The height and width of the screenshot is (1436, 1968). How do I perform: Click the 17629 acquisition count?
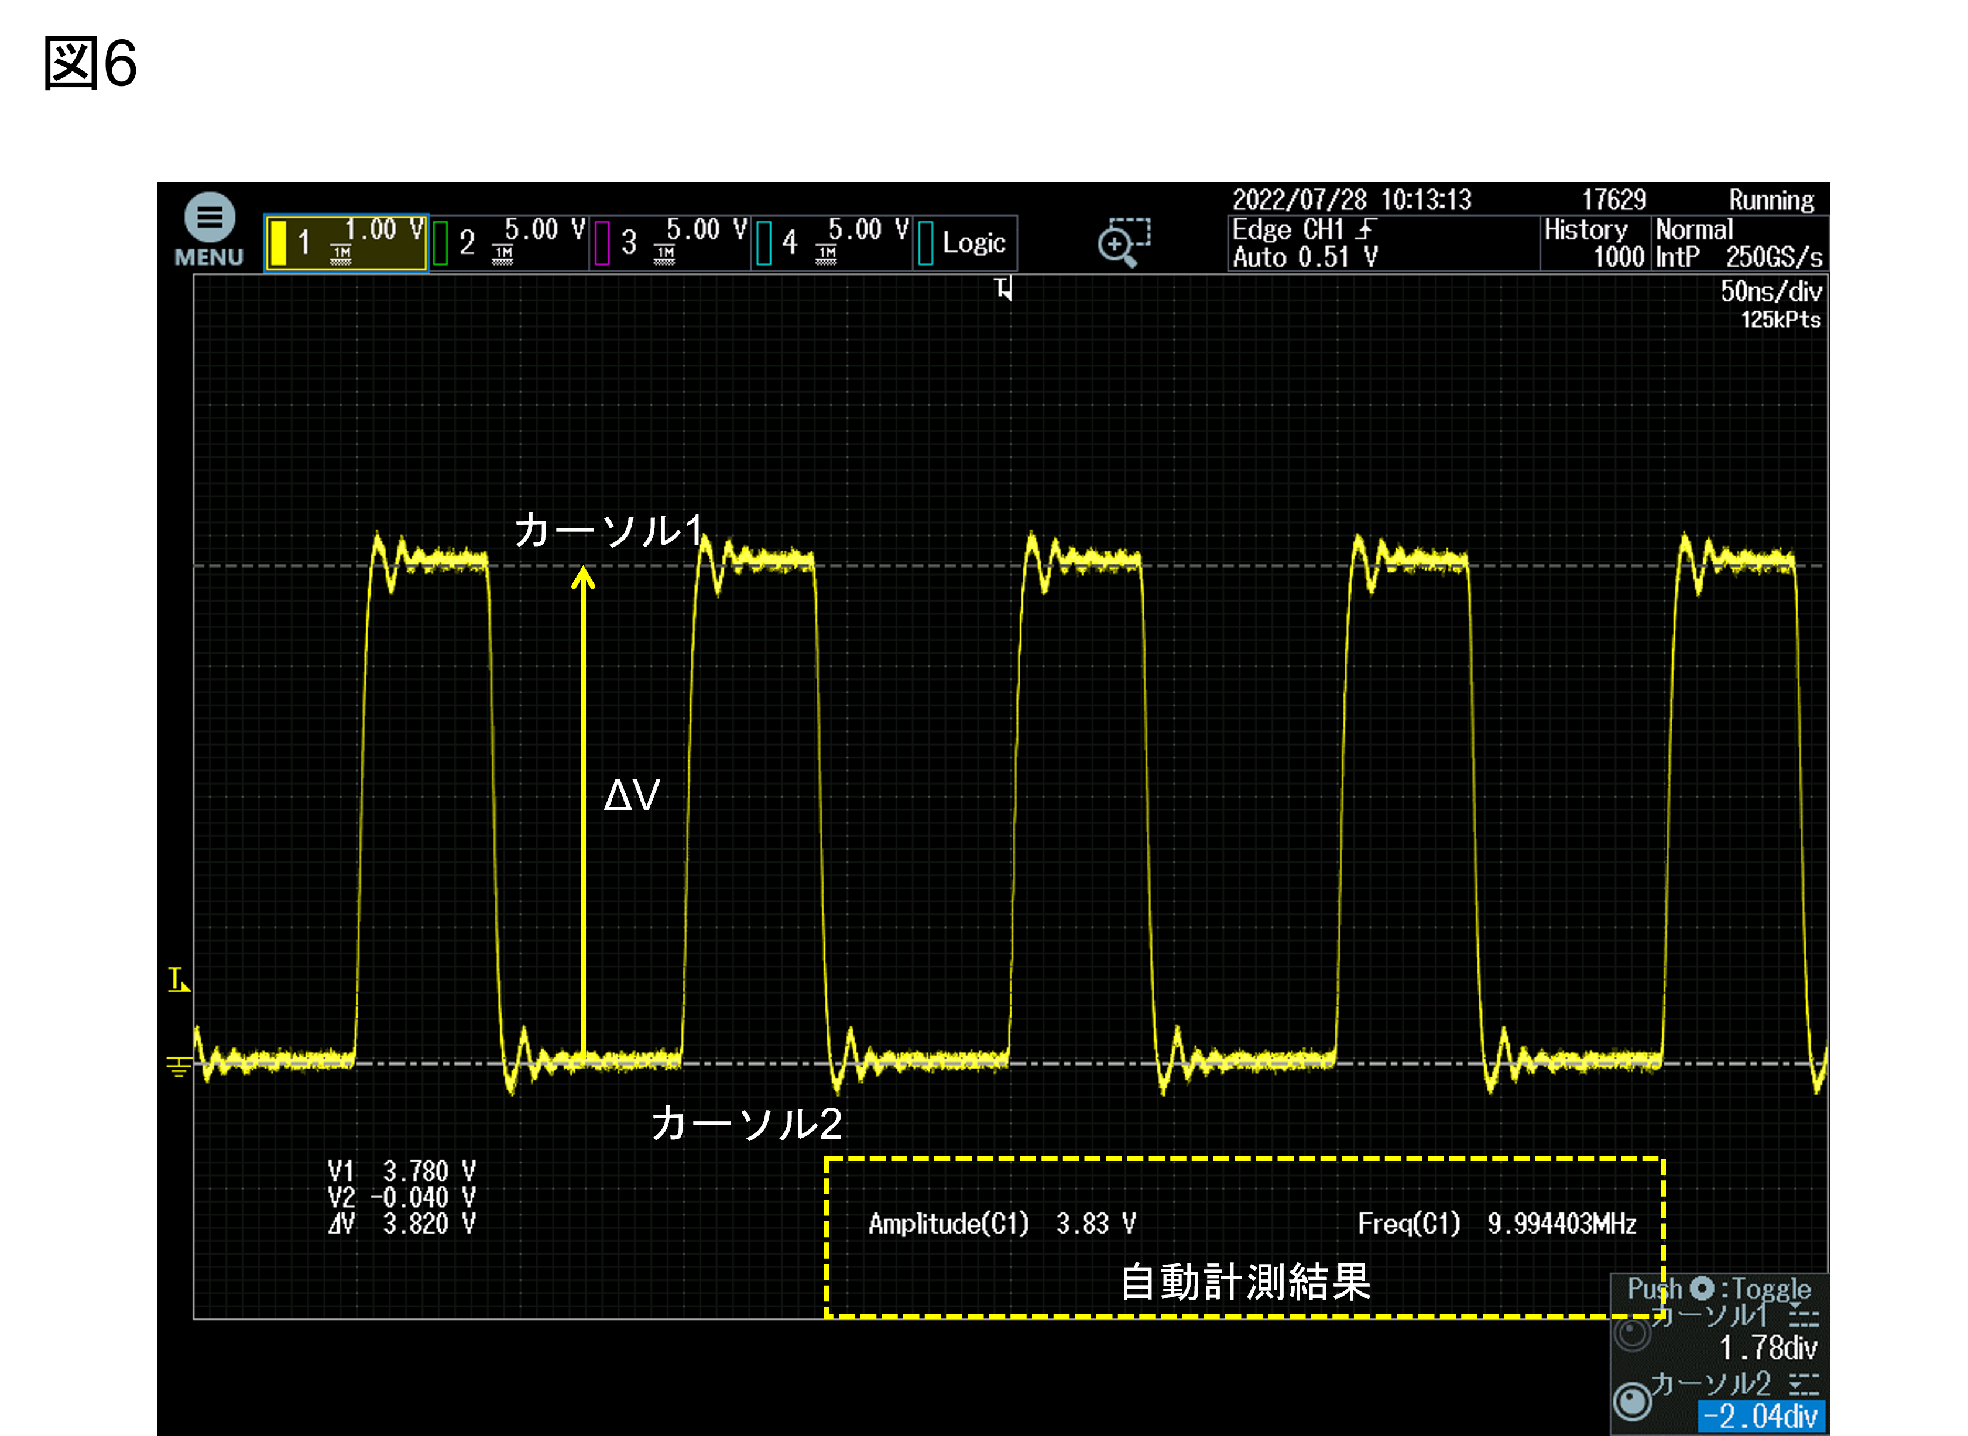coord(1613,200)
